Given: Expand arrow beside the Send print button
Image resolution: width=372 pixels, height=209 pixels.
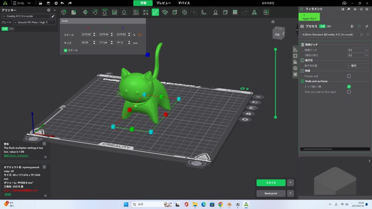Looking at the screenshot, I should (x=290, y=193).
